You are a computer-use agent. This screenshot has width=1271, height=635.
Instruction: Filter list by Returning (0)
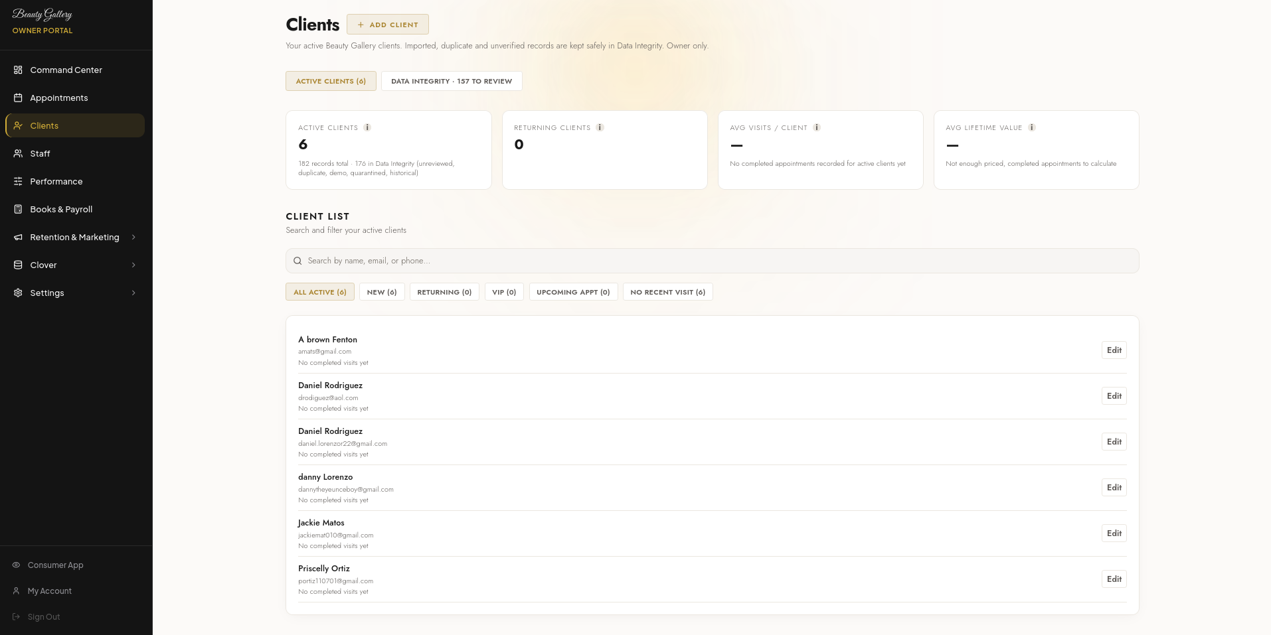444,292
